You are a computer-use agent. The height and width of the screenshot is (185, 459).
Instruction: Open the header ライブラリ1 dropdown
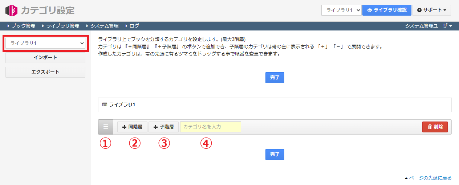(341, 10)
